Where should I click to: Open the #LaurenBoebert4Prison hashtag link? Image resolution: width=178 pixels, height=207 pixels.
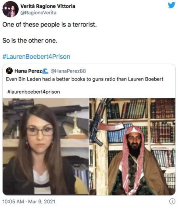click(36, 57)
